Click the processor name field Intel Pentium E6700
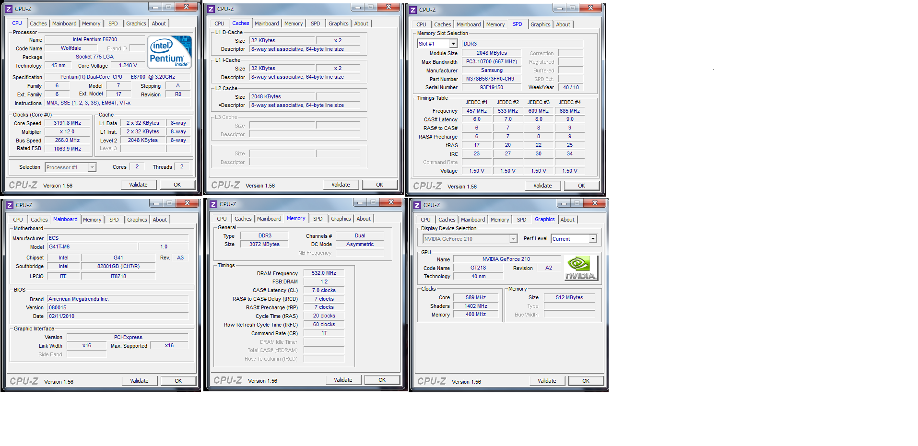Screen dimensions: 918x446 (x=95, y=40)
